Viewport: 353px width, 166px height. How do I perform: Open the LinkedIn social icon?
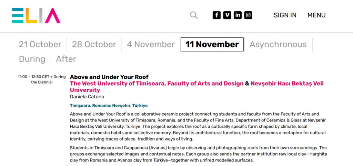[x=238, y=15]
